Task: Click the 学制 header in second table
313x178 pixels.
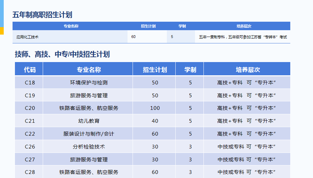Action: [190, 70]
